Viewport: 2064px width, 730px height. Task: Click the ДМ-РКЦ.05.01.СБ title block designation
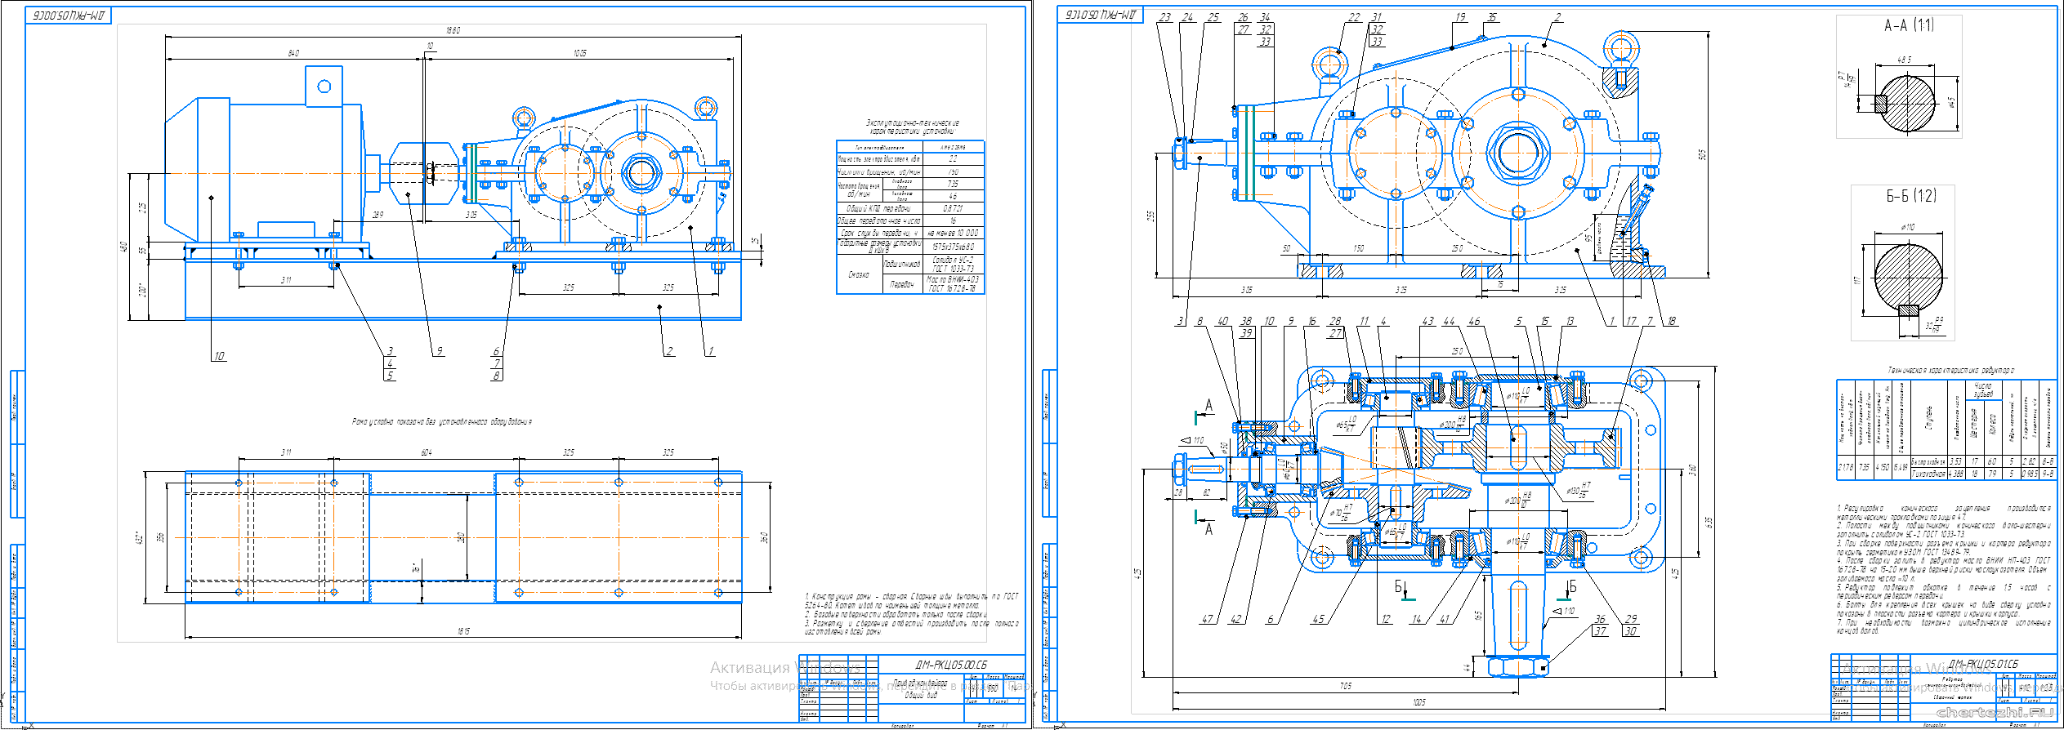(1982, 664)
